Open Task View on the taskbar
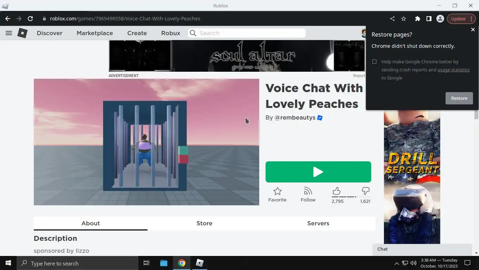 147,263
